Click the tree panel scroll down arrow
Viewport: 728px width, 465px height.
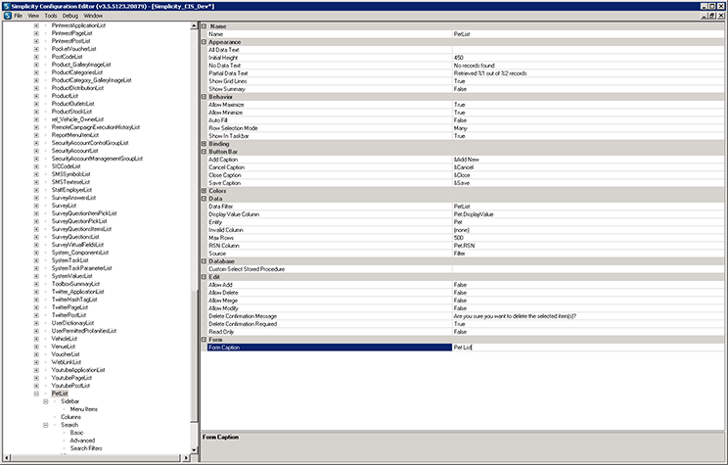tap(194, 449)
